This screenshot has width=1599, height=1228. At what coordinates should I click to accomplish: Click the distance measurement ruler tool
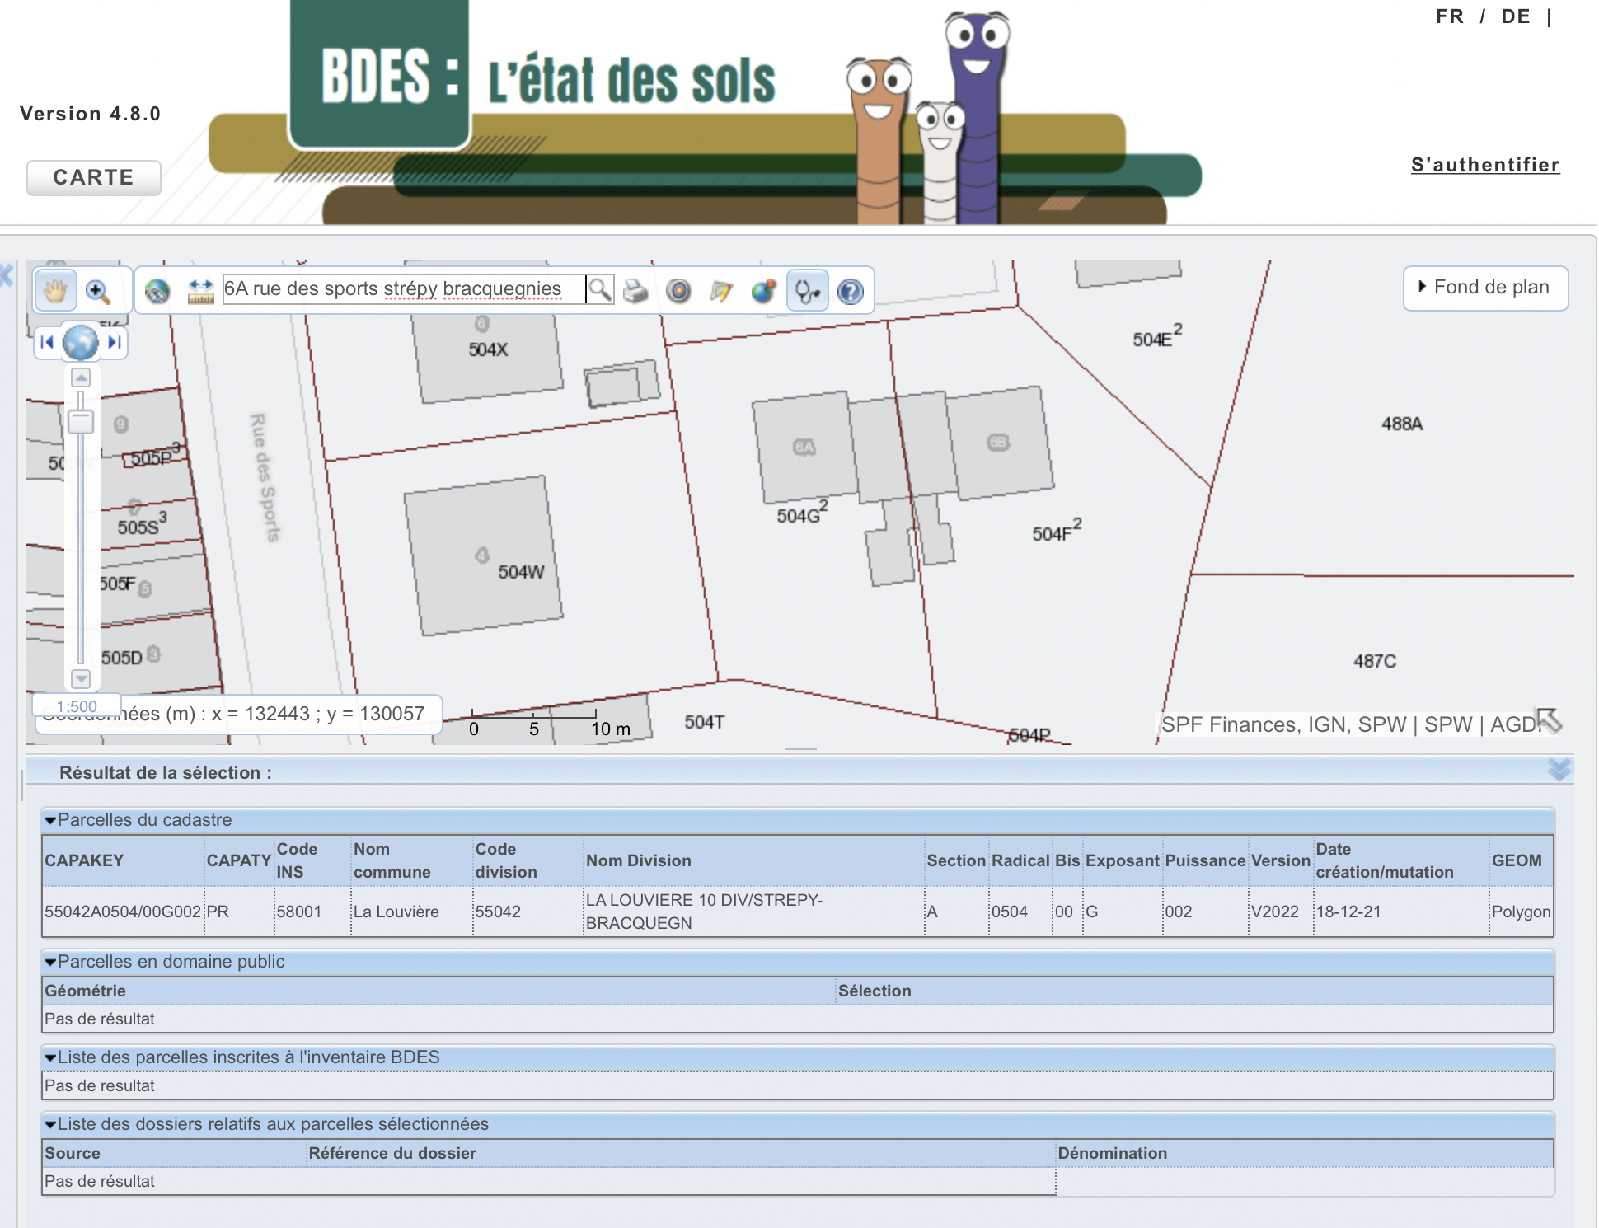point(200,291)
